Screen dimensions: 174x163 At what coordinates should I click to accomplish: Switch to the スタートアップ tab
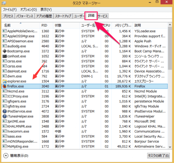coord(63,16)
